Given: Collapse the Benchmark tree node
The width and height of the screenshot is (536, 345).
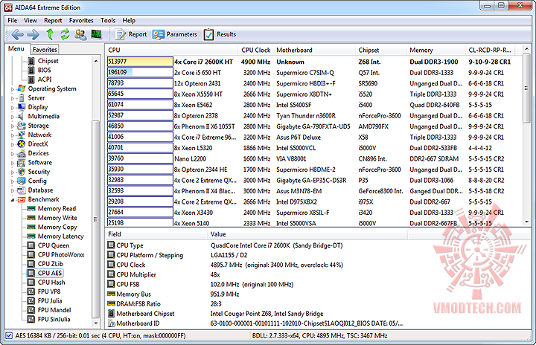Looking at the screenshot, I should click(13, 200).
